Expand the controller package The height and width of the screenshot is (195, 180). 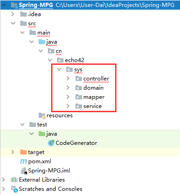tap(68, 79)
